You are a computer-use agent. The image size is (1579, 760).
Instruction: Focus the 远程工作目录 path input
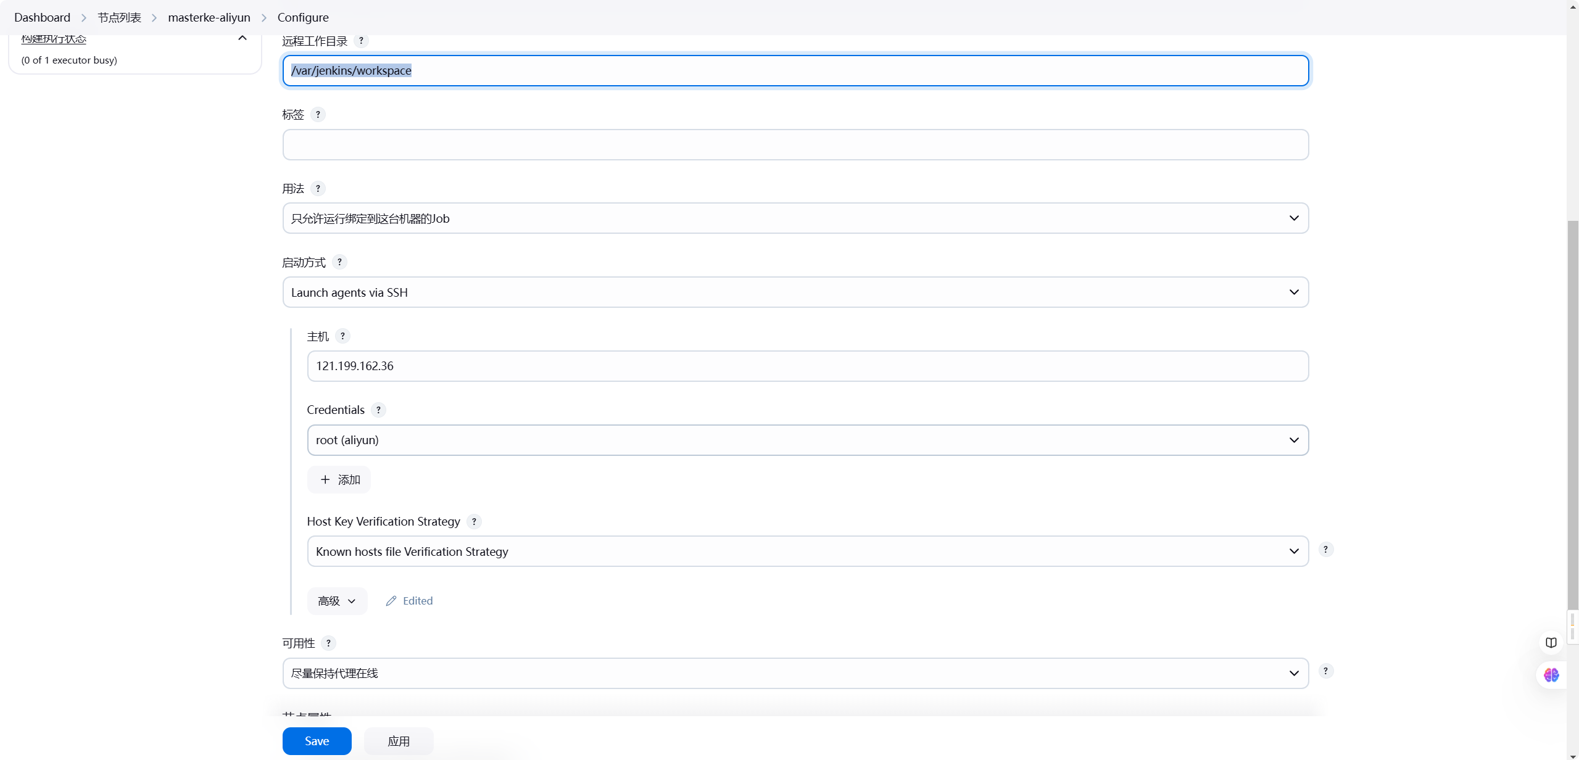[795, 71]
